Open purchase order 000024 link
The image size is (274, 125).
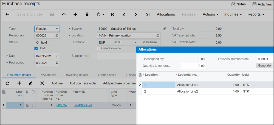pyautogui.click(x=61, y=105)
